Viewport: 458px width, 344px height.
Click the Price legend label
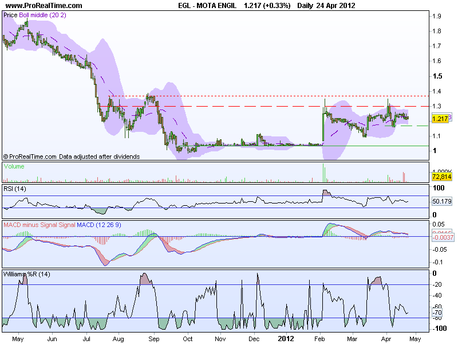click(x=10, y=15)
